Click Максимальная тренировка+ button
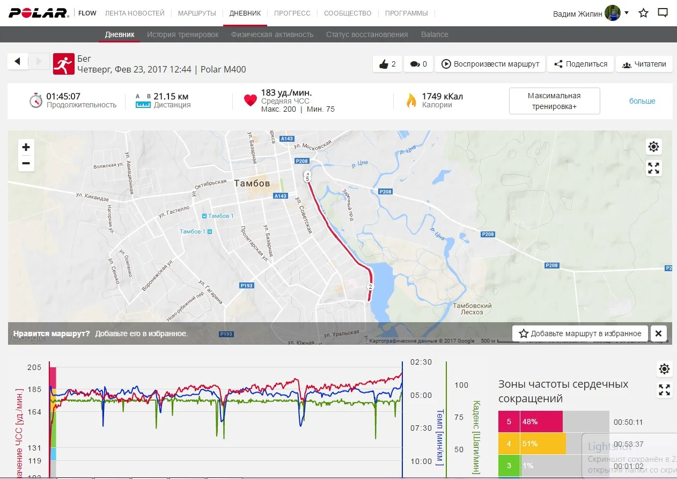 pos(554,101)
